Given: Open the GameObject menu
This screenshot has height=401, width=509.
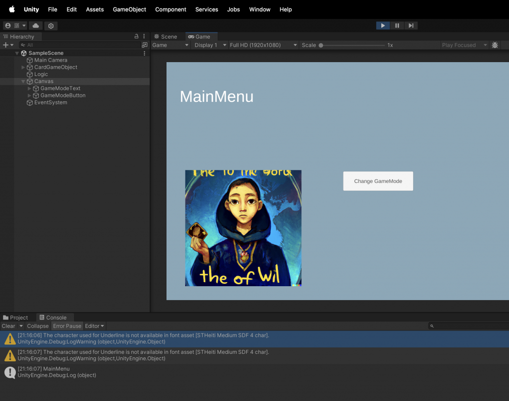Looking at the screenshot, I should (130, 9).
